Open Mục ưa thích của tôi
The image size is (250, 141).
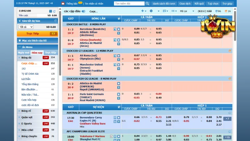point(37,40)
